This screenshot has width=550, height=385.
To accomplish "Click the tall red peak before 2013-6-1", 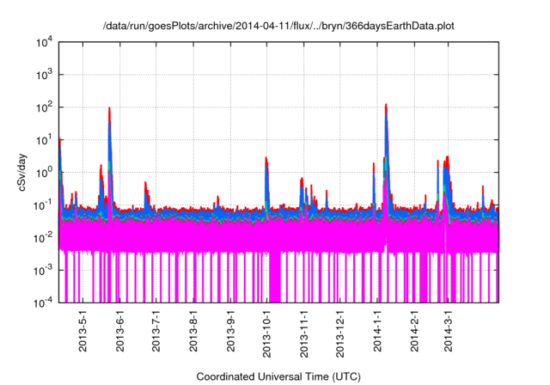I will 109,109.
